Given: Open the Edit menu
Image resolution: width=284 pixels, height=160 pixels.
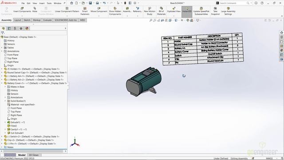Looking at the screenshot, I should pos(28,3).
